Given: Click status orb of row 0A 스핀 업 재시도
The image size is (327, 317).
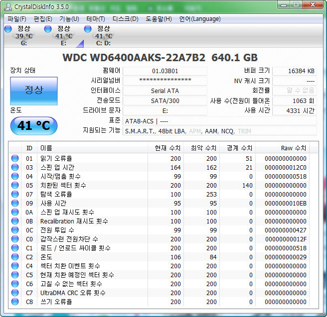Looking at the screenshot, I should [x=15, y=212].
